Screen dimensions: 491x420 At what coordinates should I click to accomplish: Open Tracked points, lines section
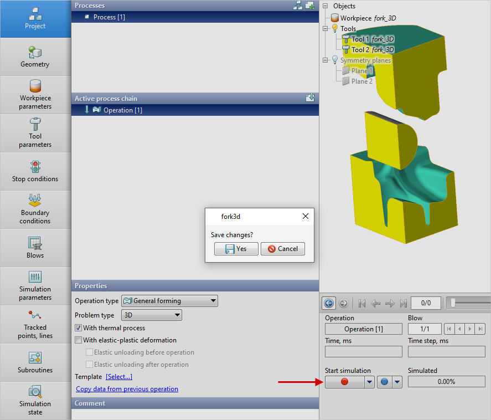click(35, 324)
